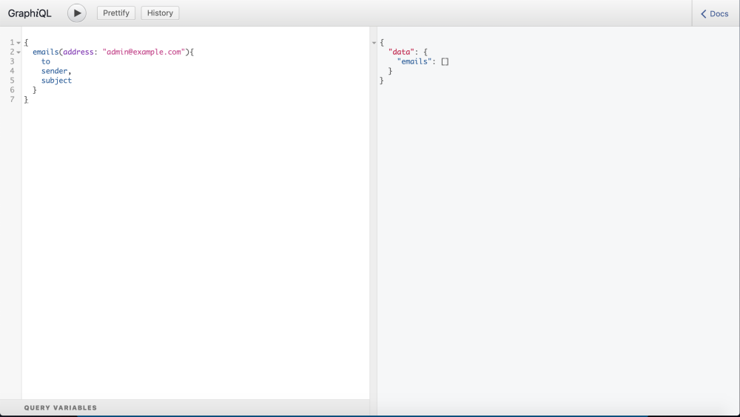Click the "to" field on line 3
Image resolution: width=740 pixels, height=417 pixels.
click(46, 62)
